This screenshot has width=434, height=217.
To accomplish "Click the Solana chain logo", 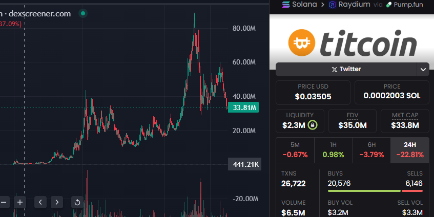I will coord(285,5).
